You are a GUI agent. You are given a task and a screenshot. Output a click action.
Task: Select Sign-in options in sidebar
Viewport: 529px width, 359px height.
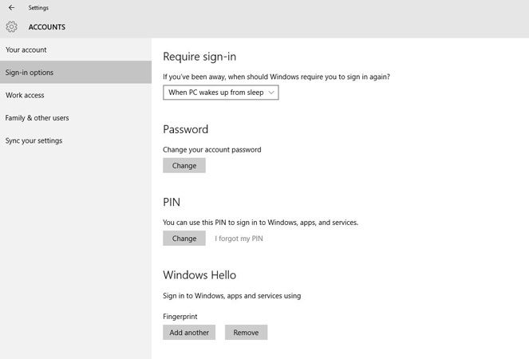click(x=76, y=73)
